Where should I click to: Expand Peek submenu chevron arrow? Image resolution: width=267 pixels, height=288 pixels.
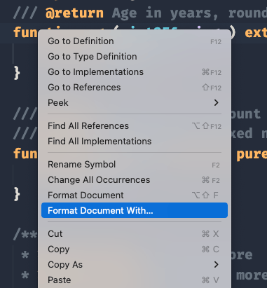pos(217,103)
